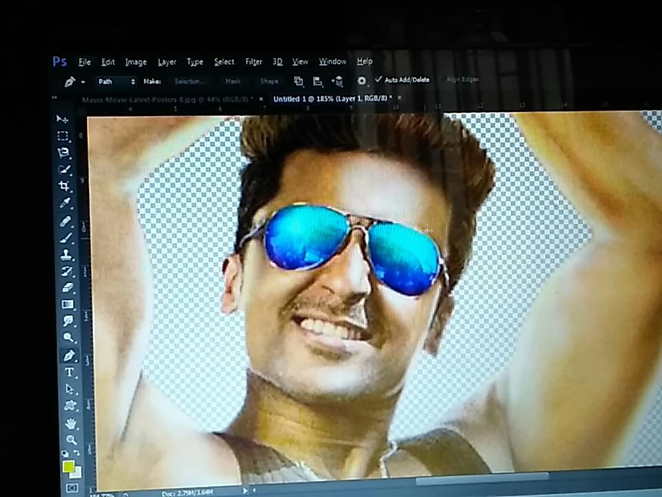Select the Zoom tool
Viewport: 662px width, 497px height.
click(x=71, y=440)
